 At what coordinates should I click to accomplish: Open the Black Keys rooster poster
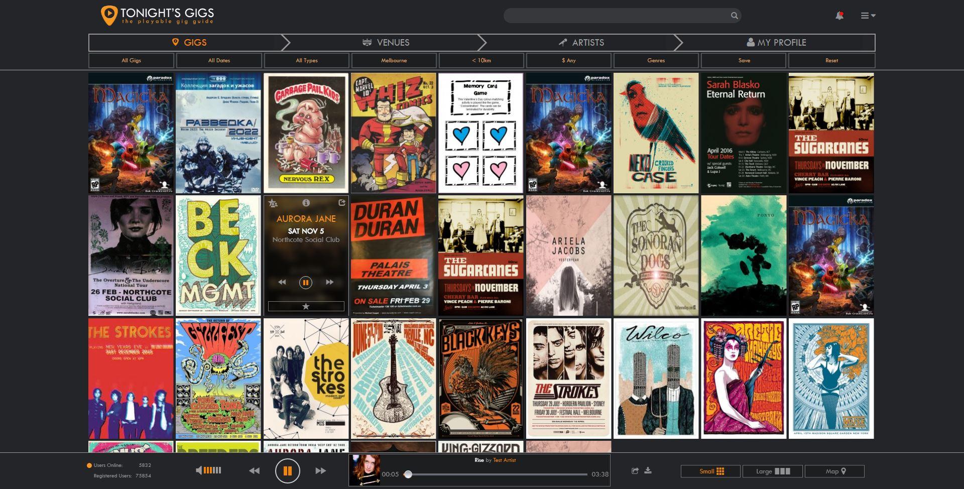[x=480, y=379]
